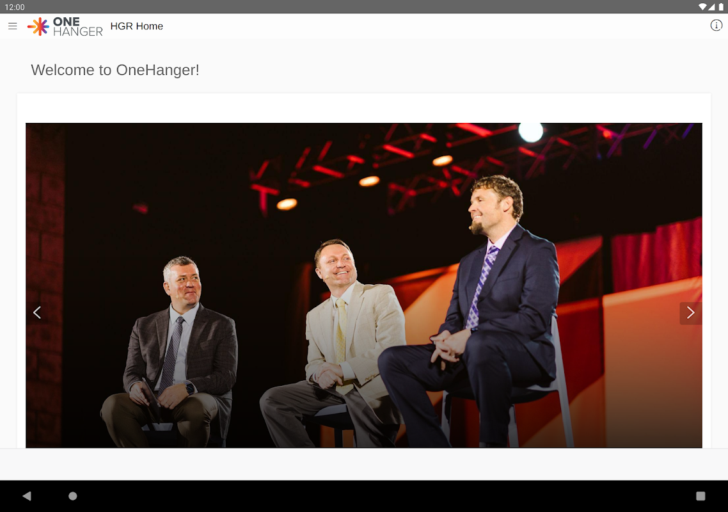This screenshot has width=728, height=512.
Task: Tap the battery status bar icon
Action: pyautogui.click(x=721, y=6)
